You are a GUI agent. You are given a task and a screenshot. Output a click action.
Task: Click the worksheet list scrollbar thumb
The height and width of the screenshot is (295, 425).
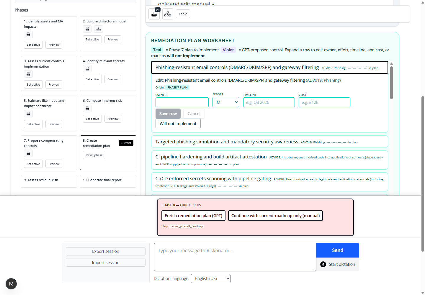pos(391,83)
